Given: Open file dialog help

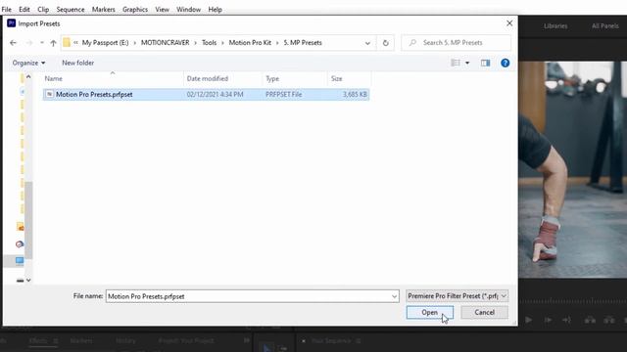Looking at the screenshot, I should click(506, 63).
